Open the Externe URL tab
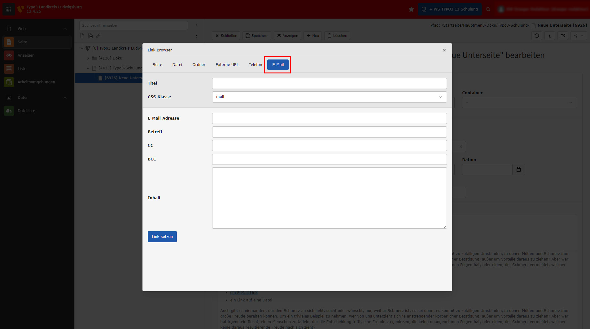 (227, 65)
